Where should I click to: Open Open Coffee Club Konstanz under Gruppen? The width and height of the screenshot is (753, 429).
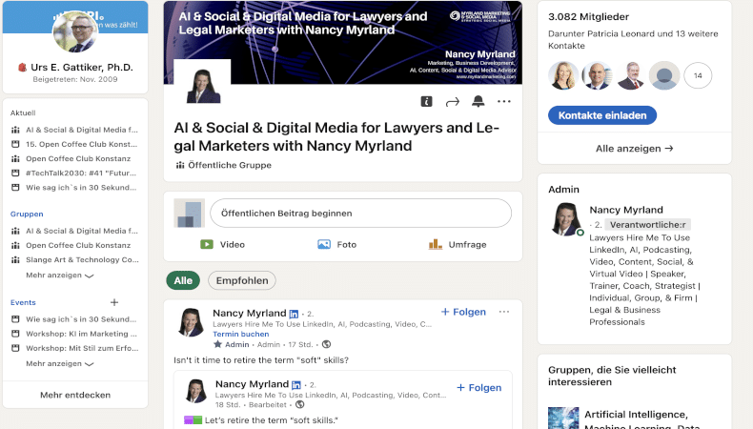71,246
